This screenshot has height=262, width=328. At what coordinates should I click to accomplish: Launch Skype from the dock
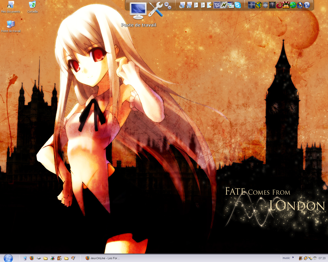(238, 5)
